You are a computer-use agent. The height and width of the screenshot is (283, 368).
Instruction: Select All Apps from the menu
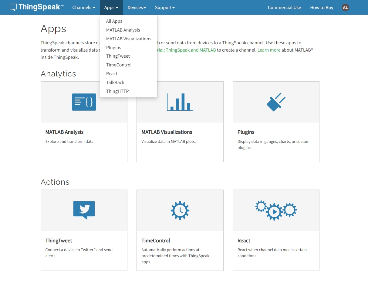[114, 21]
